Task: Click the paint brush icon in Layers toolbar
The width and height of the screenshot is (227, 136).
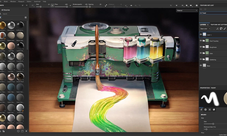Action: pyautogui.click(x=225, y=29)
